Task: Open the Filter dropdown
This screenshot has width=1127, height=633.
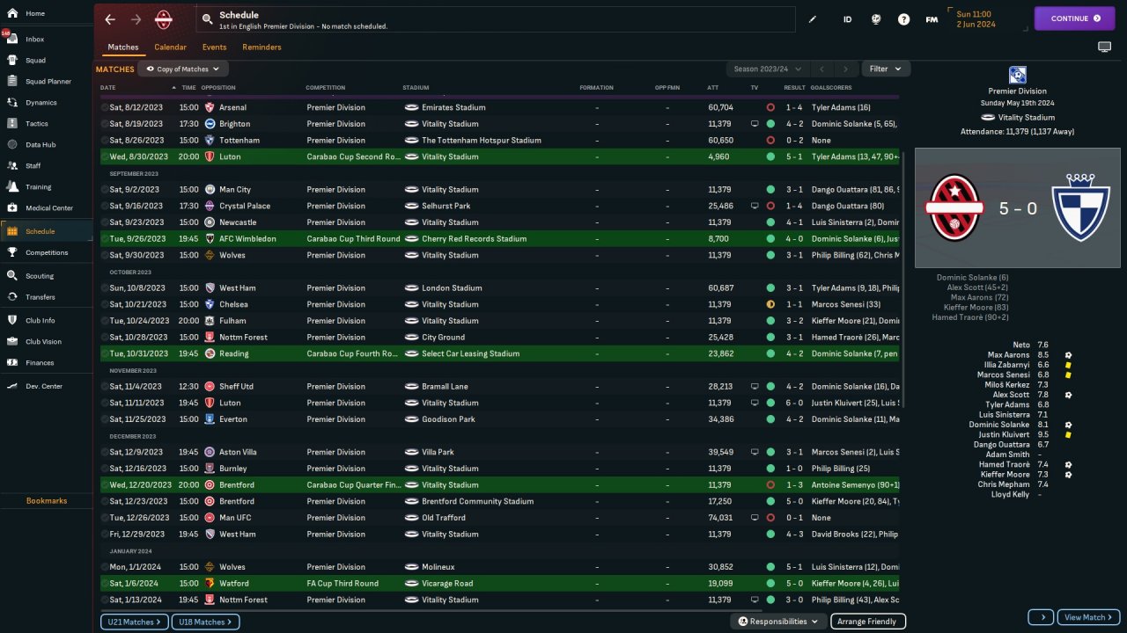Action: [x=886, y=69]
